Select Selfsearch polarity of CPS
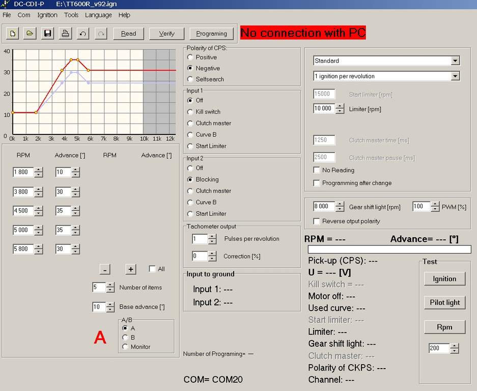Screen dimensions: 477x391 [190, 79]
